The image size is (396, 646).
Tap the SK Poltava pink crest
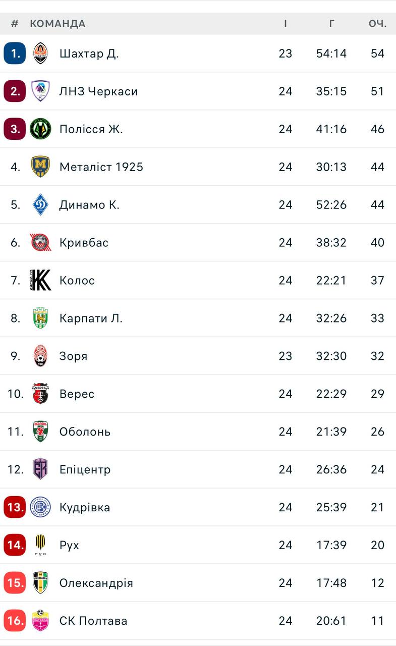(40, 621)
